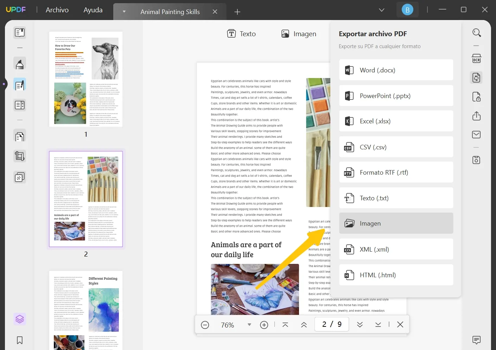Image resolution: width=496 pixels, height=350 pixels.
Task: Select the Comment highlighter tool
Action: coord(20,64)
